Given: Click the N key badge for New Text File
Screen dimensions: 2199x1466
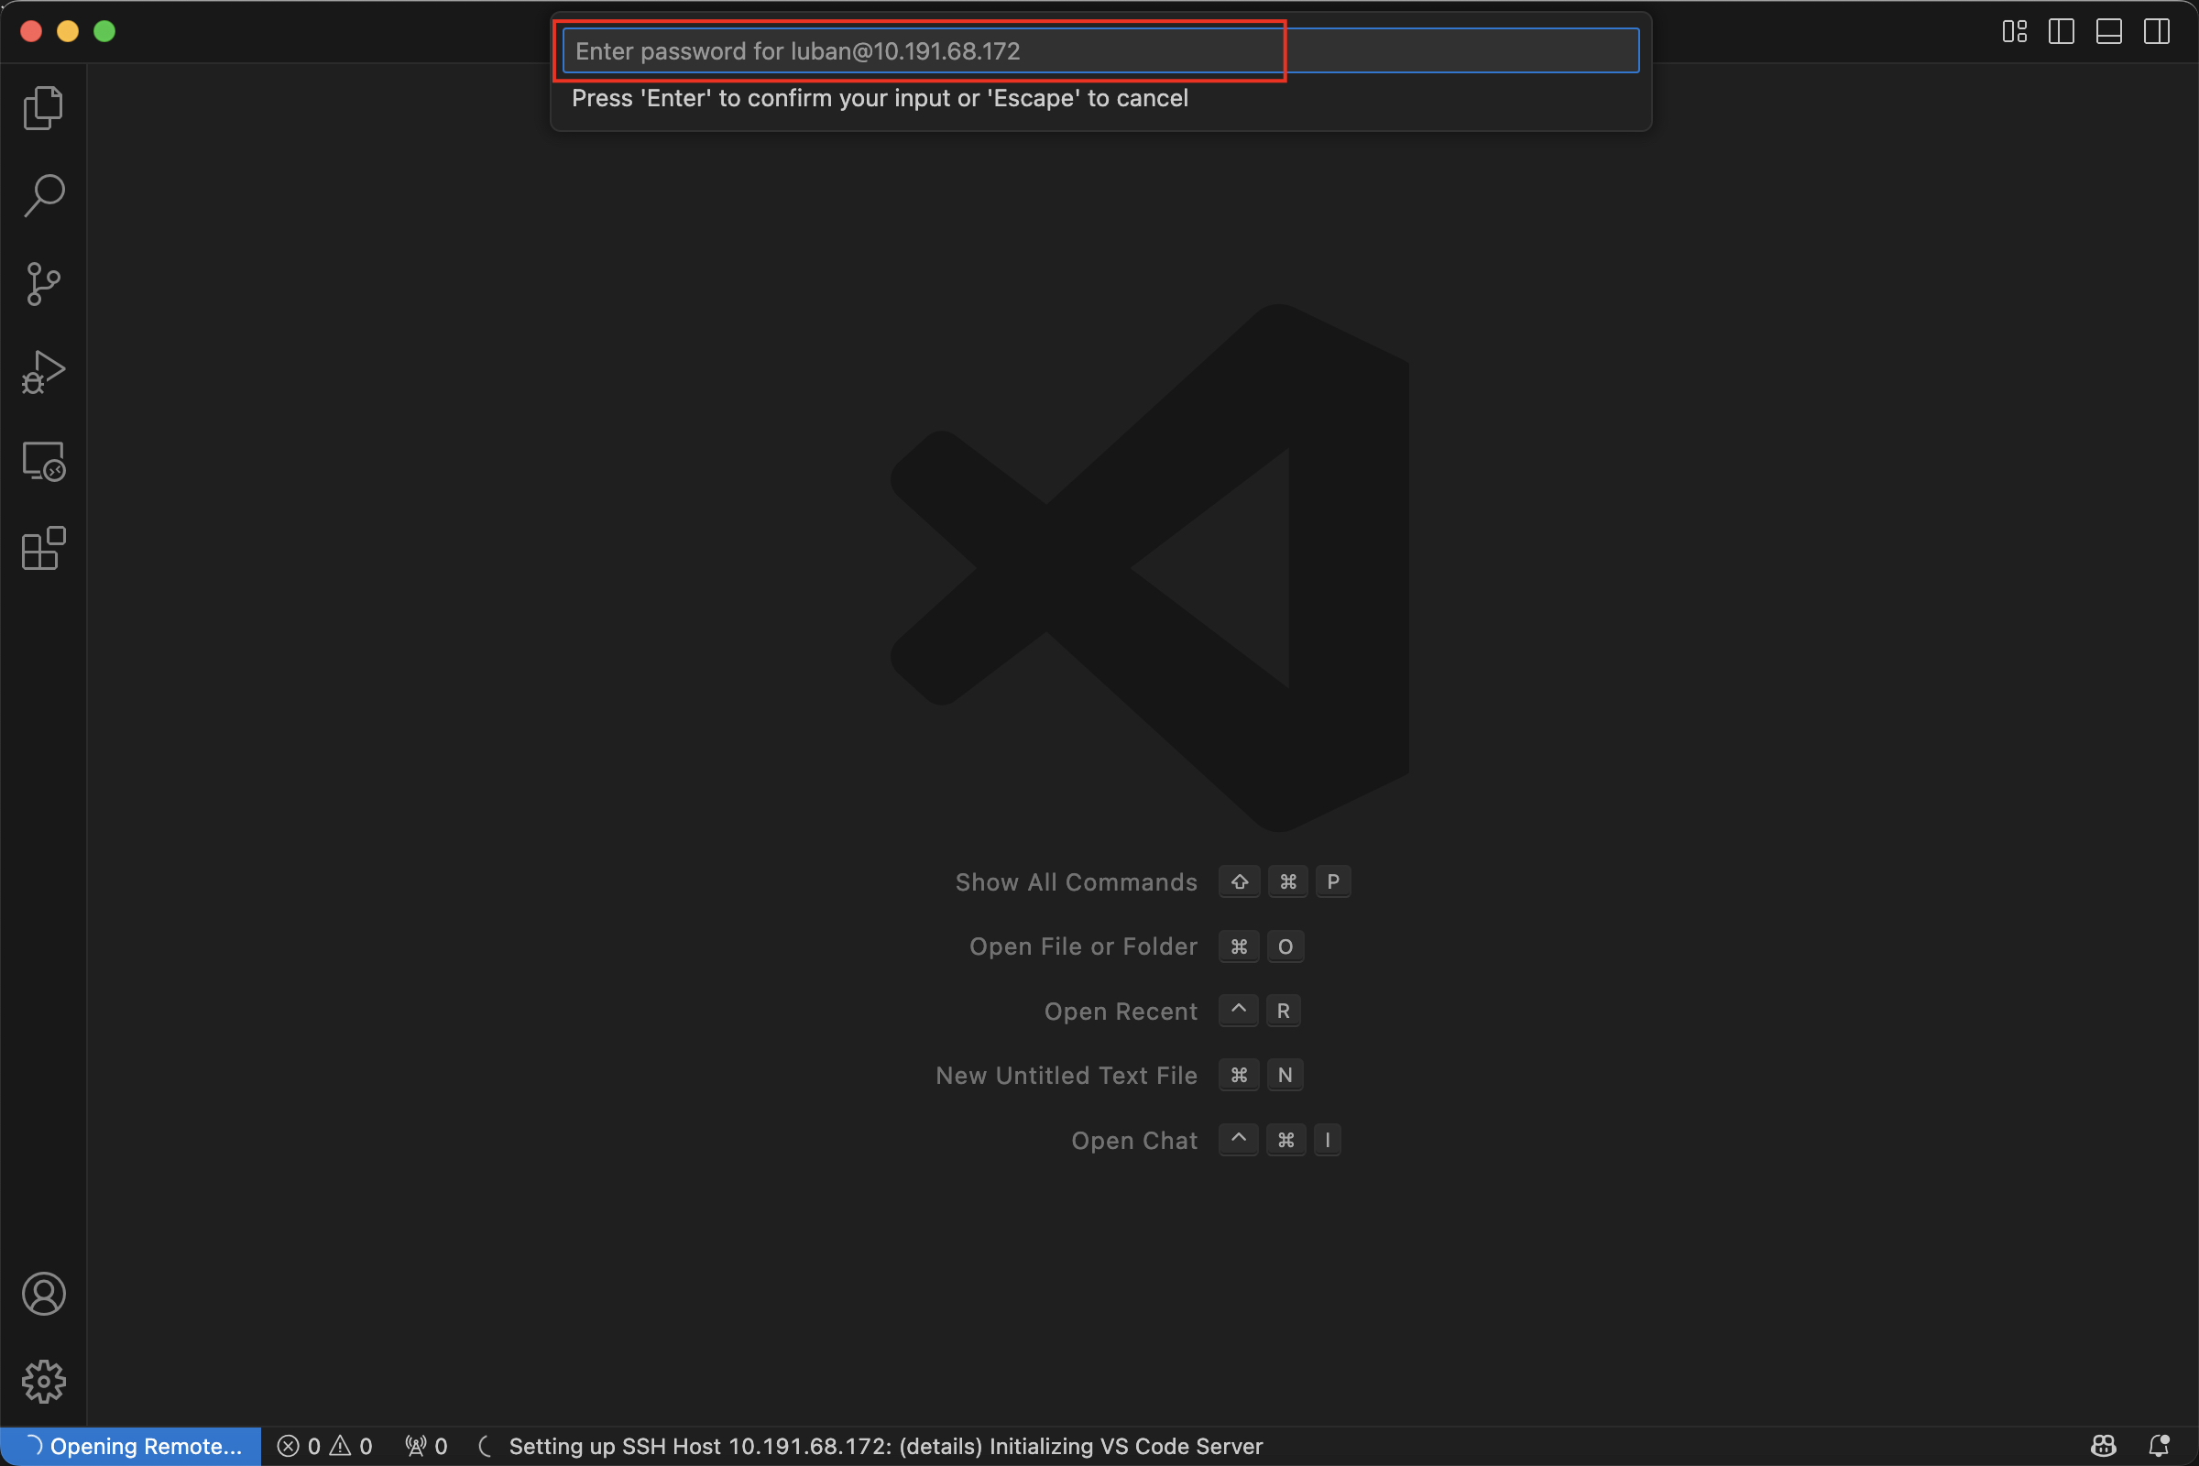Looking at the screenshot, I should pyautogui.click(x=1285, y=1075).
